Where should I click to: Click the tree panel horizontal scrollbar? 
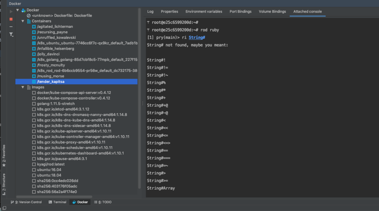[x=54, y=197]
